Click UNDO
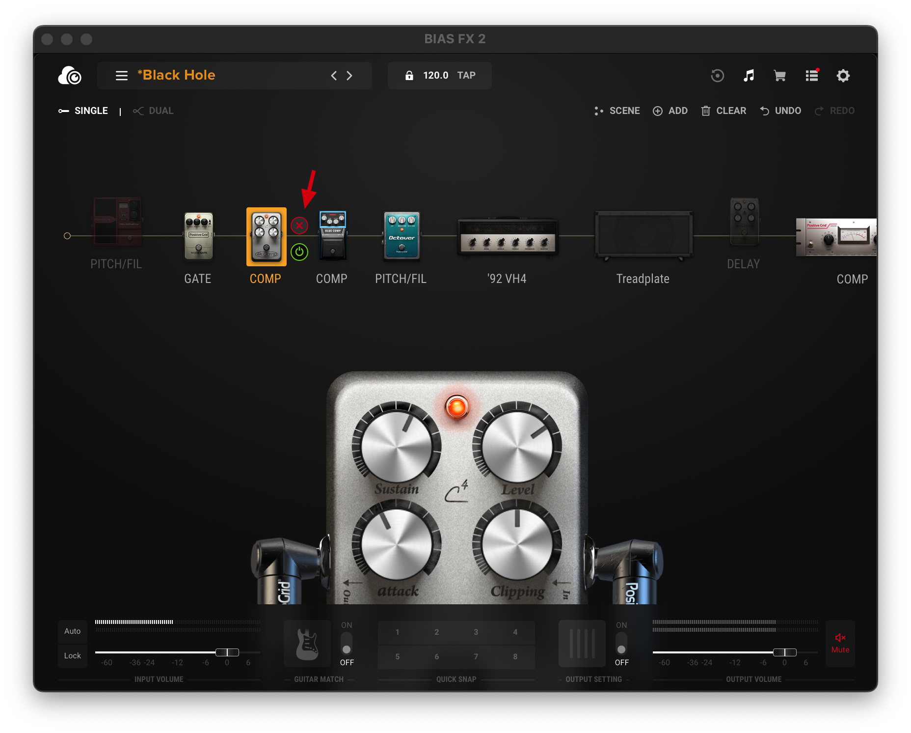Viewport: 911px width, 733px height. coord(780,111)
